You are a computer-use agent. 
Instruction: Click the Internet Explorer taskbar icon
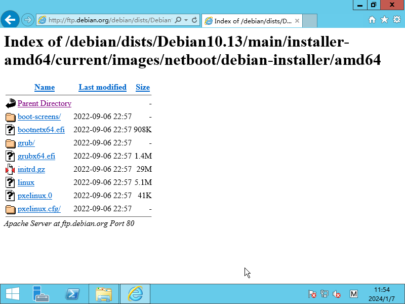[135, 294]
